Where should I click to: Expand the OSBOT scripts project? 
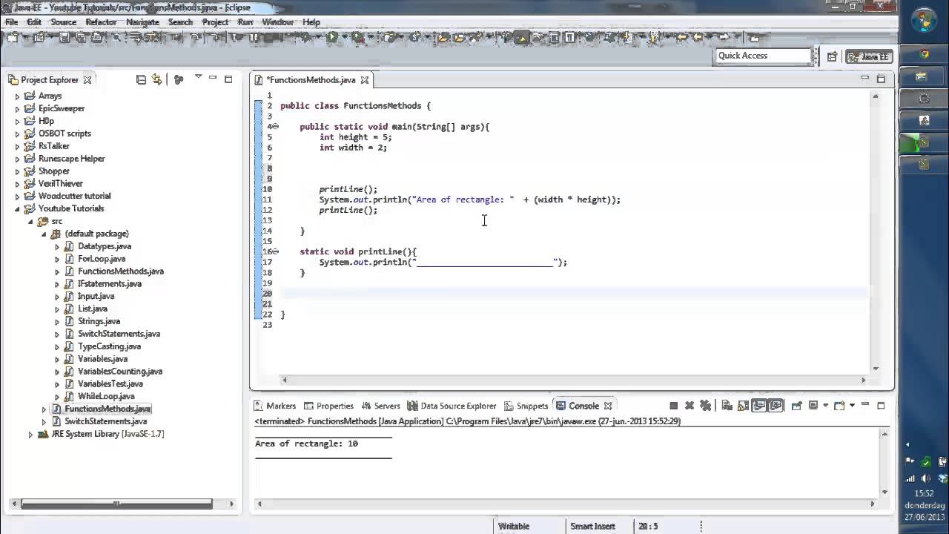(18, 134)
